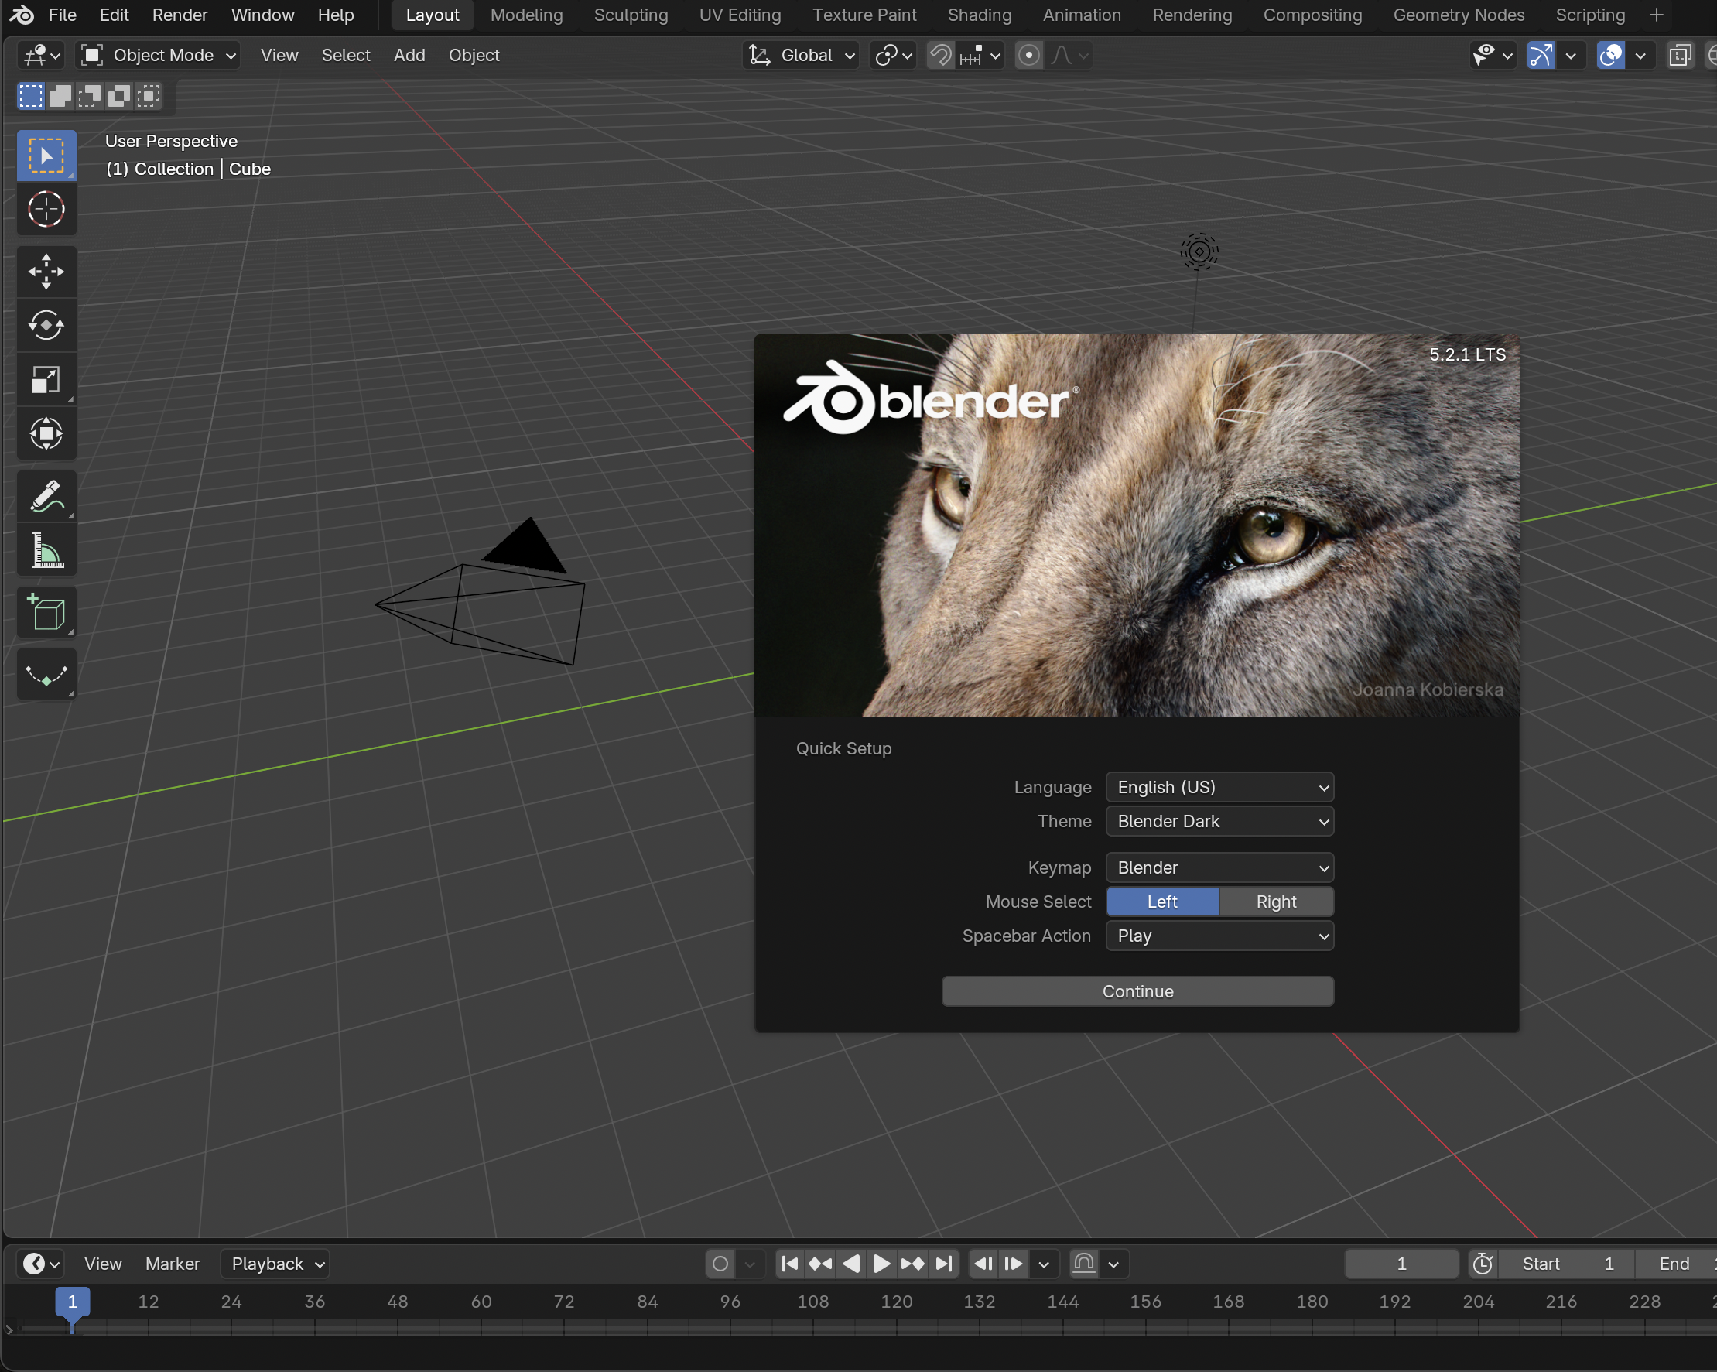Open the Playback dropdown in timeline
Screen dimensions: 1717x1372
pyautogui.click(x=275, y=1264)
